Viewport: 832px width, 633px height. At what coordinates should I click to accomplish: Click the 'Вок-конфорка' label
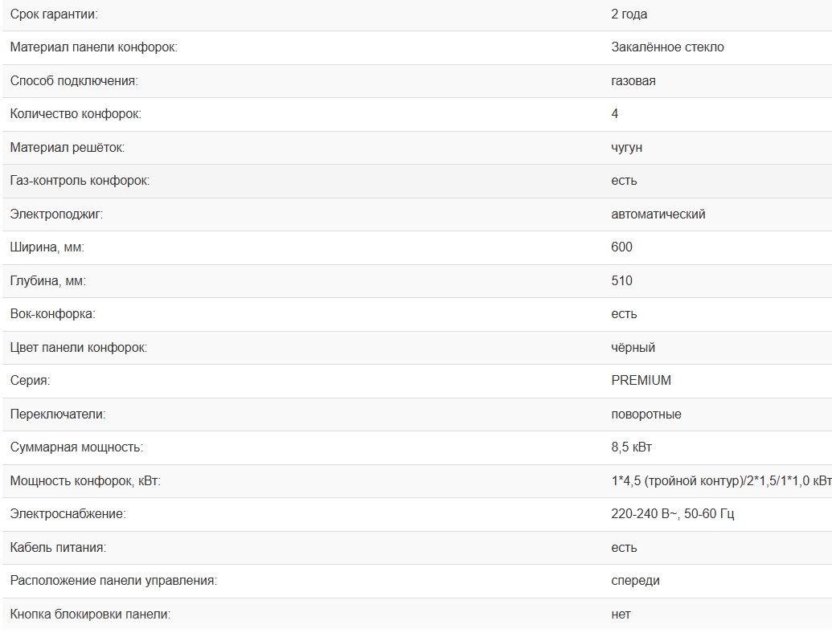pos(52,314)
